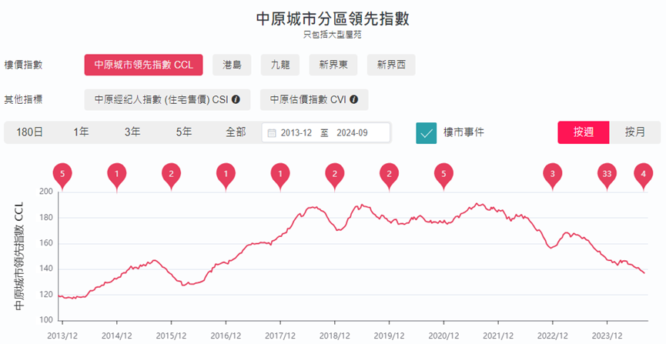The height and width of the screenshot is (344, 666).
Task: Open event marker 2 above 2015/12
Action: [x=171, y=175]
